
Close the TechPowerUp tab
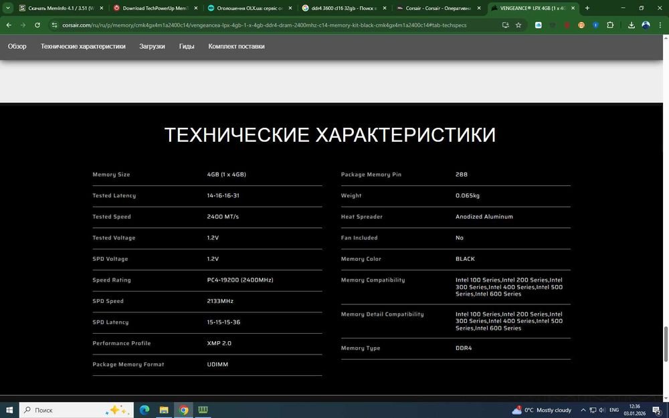(x=196, y=8)
